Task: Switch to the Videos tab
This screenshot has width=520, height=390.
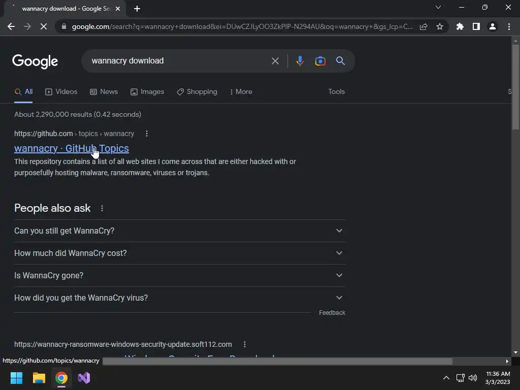Action: (61, 91)
